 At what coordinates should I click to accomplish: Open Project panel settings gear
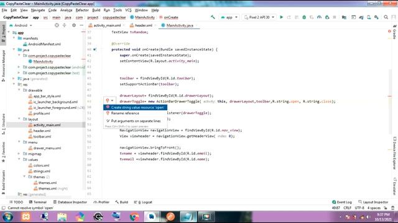pyautogui.click(x=74, y=25)
